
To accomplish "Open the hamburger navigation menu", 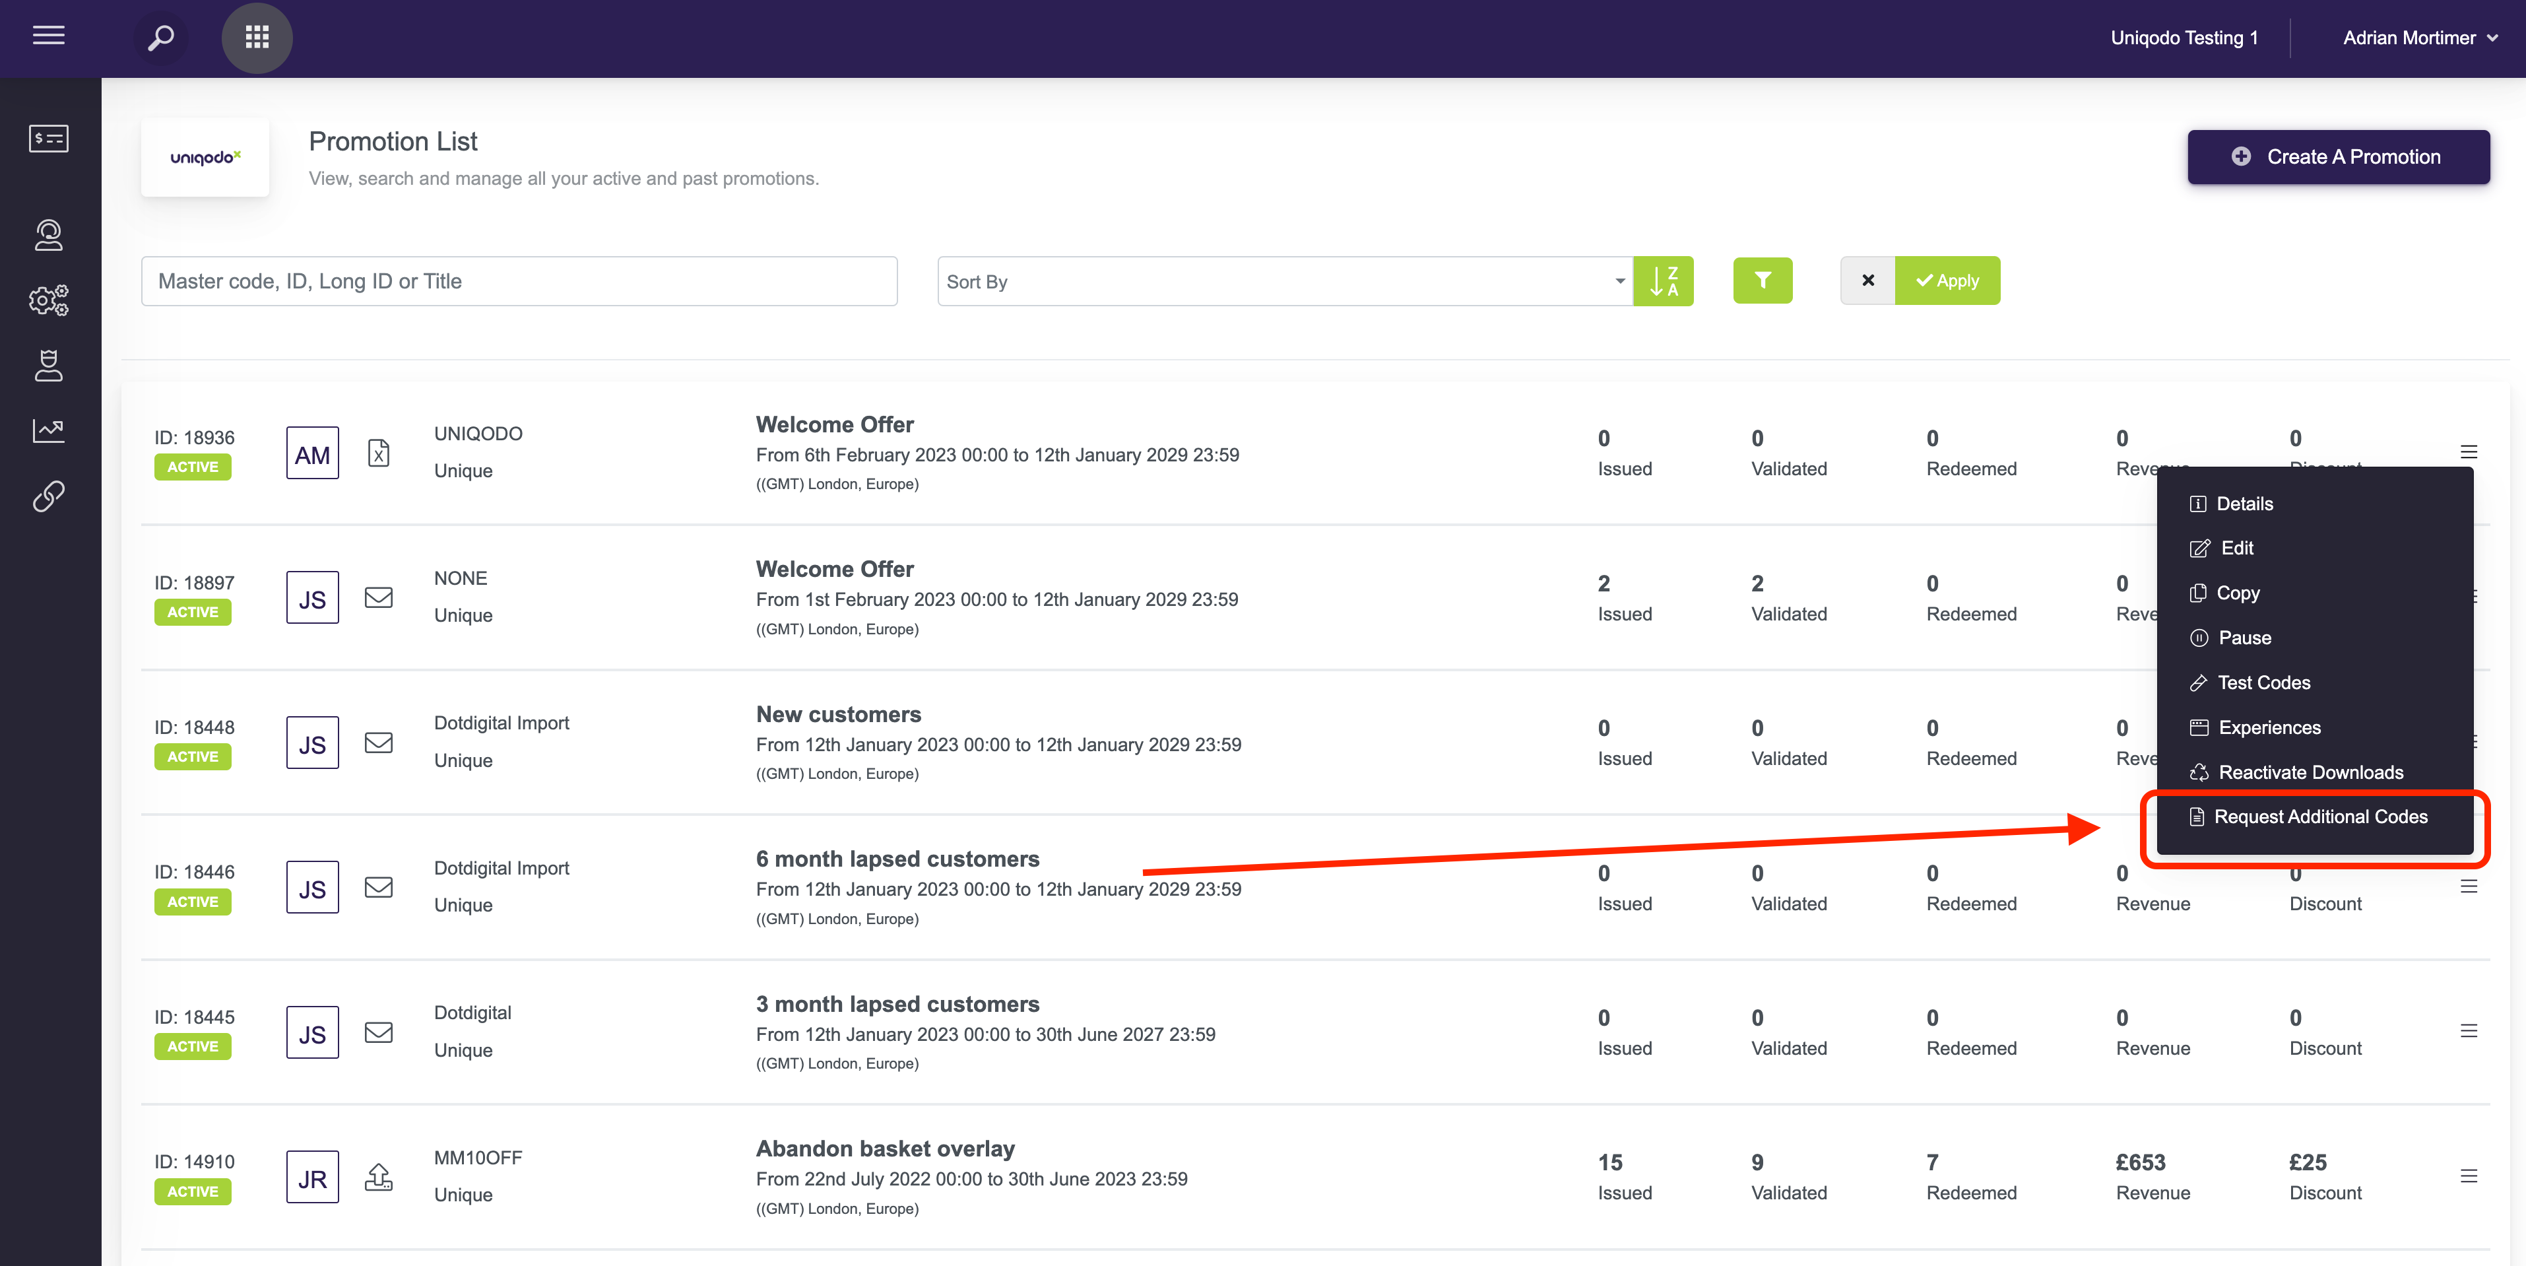I will tap(48, 36).
